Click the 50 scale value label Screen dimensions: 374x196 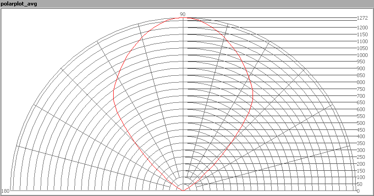pyautogui.click(x=360, y=184)
